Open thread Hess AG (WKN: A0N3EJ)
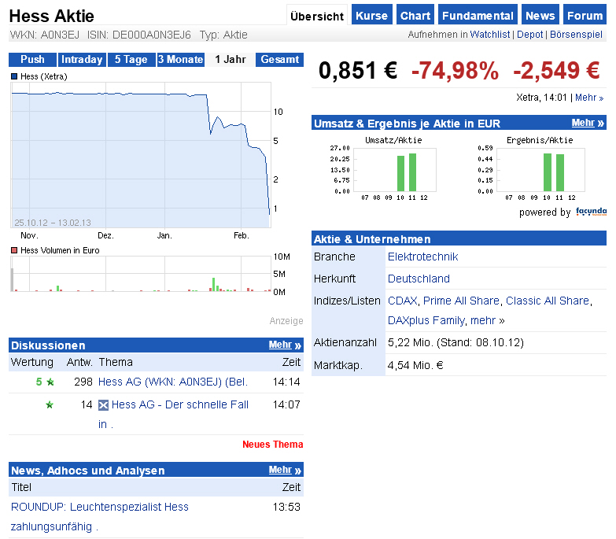616x539 pixels. click(173, 382)
